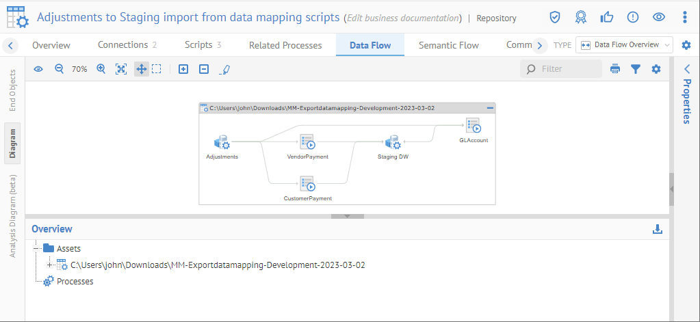Image resolution: width=700 pixels, height=322 pixels.
Task: Toggle the watch eye icon in header
Action: [659, 17]
